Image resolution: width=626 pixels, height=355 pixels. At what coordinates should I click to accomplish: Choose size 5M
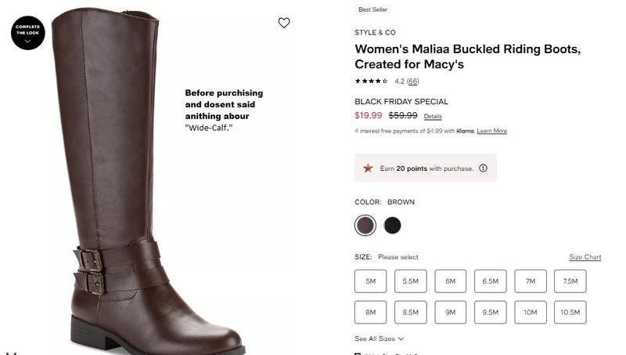click(370, 281)
